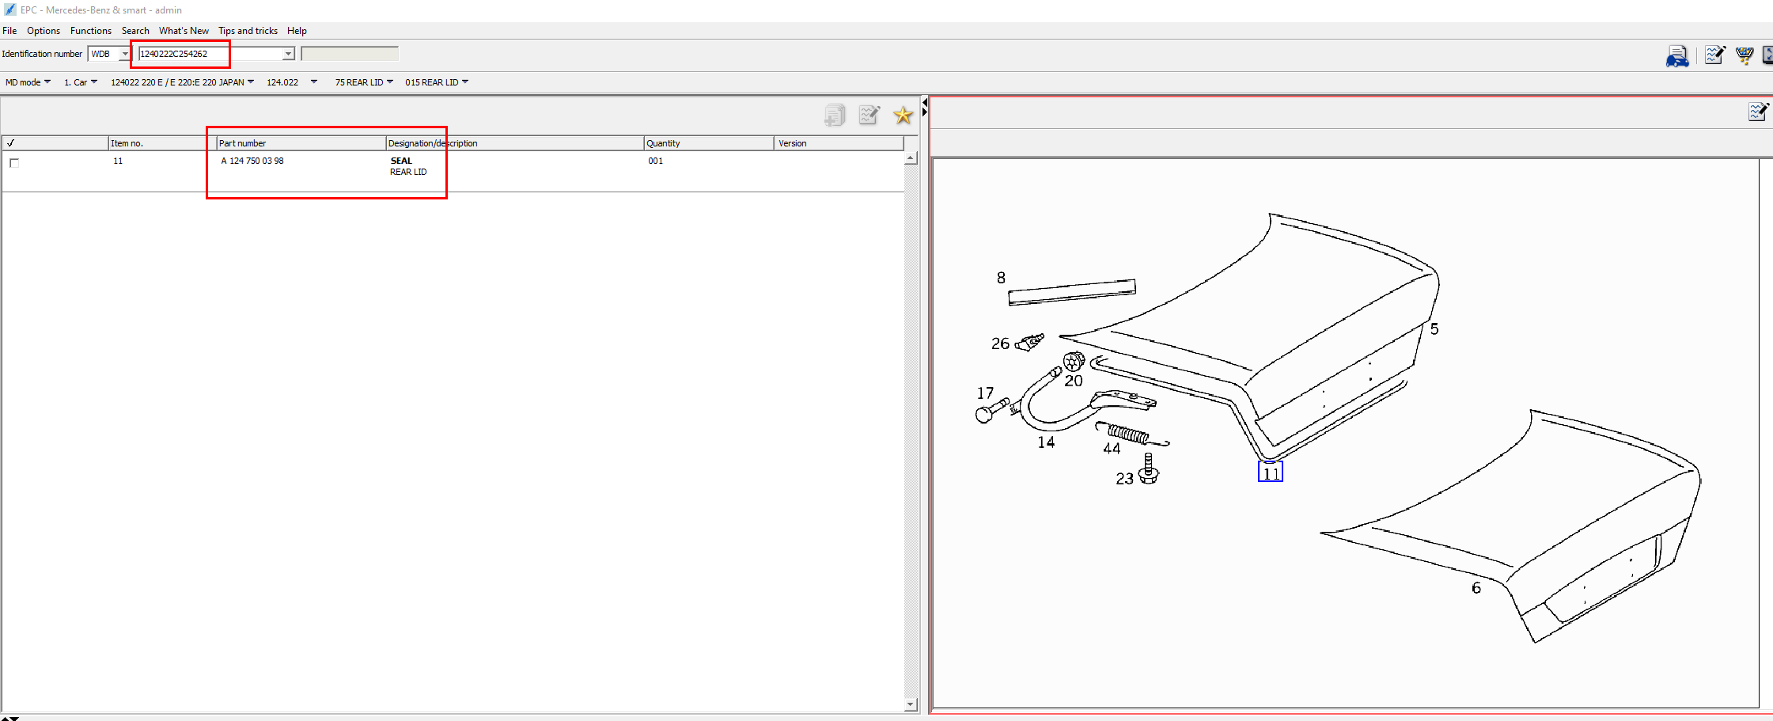The height and width of the screenshot is (721, 1773).
Task: Click the gold star favorites icon
Action: [903, 116]
